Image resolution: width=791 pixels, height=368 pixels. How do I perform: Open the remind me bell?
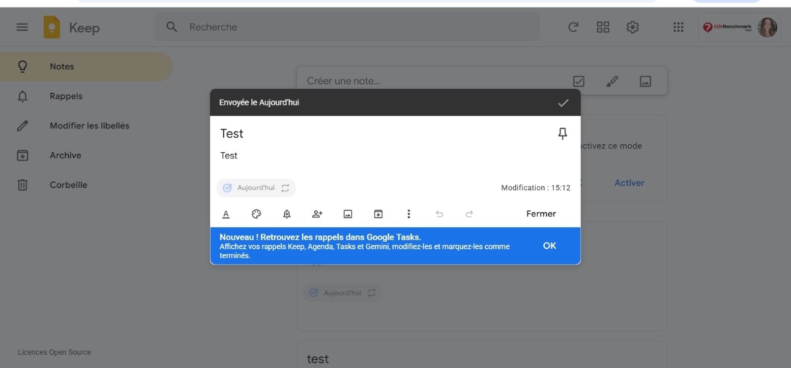point(287,214)
